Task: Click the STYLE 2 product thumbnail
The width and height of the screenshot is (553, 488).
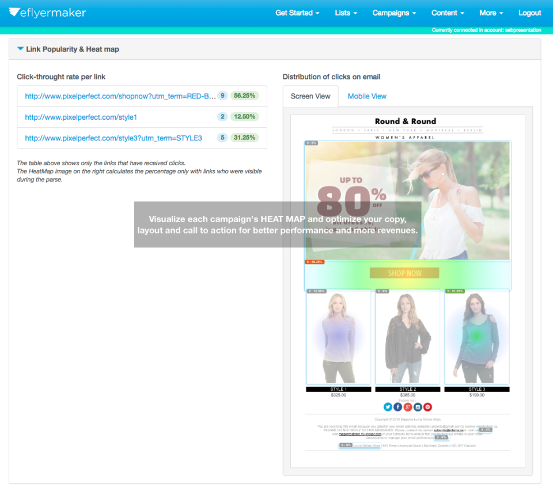Action: pyautogui.click(x=407, y=337)
